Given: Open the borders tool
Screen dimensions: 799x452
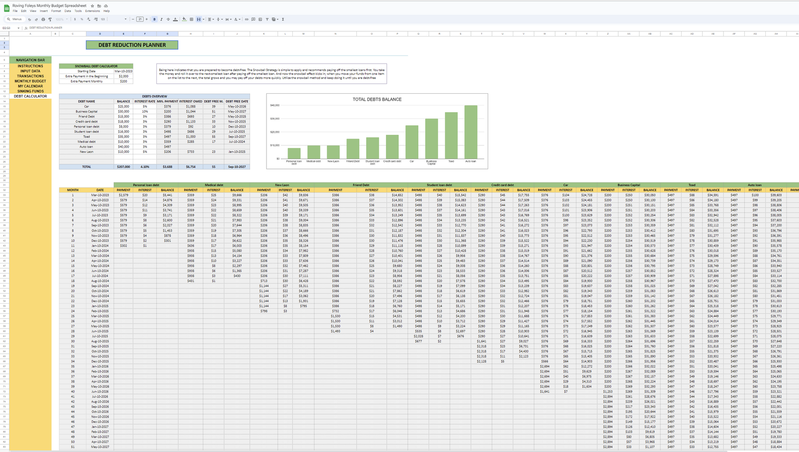Looking at the screenshot, I should click(191, 19).
